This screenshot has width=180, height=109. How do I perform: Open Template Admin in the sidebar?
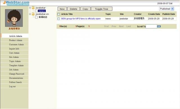[16, 65]
